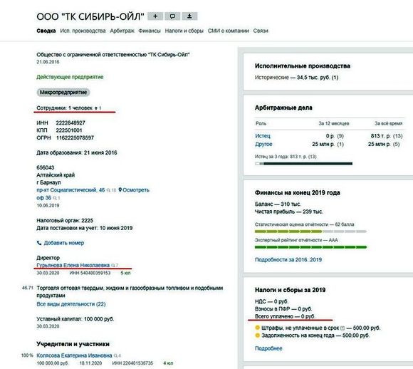The height and width of the screenshot is (369, 413).
Task: Click the comment bubble icon in header
Action: (172, 16)
